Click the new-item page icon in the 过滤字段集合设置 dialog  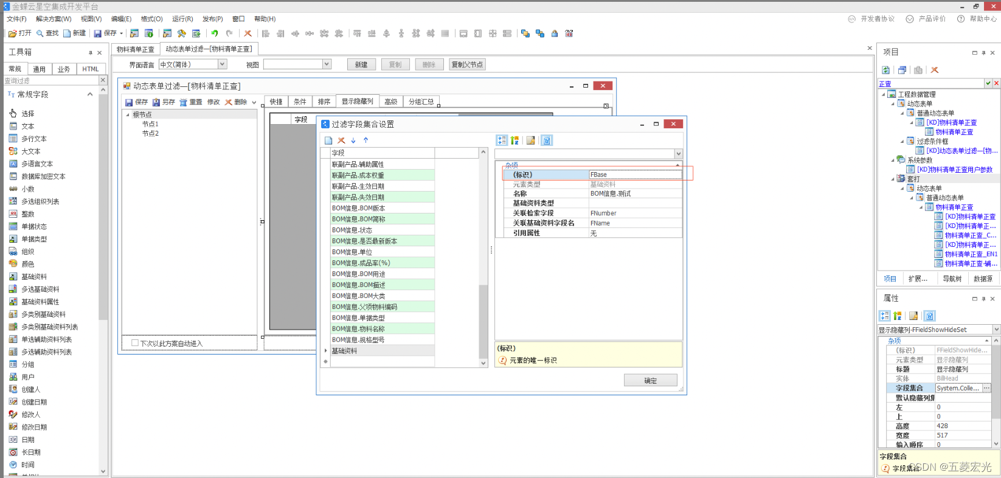[328, 140]
